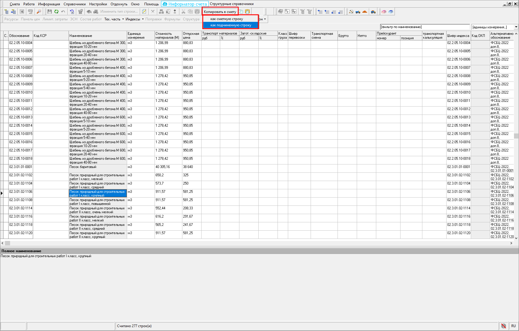The height and width of the screenshot is (331, 519).
Task: Toggle the RU language indicator
Action: (x=513, y=326)
